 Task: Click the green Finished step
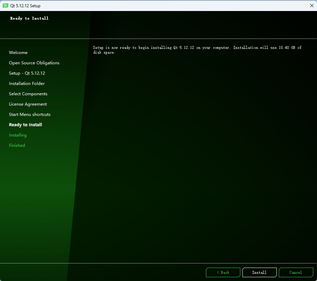click(x=17, y=145)
